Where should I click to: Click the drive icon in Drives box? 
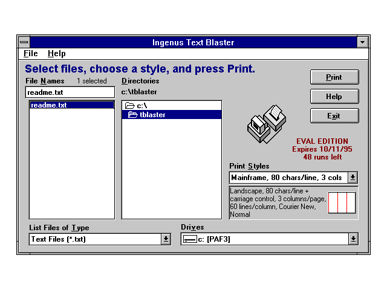coord(190,239)
